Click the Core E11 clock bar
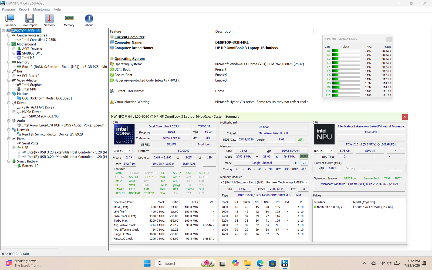This screenshot has height=270, width=432. (x=346, y=95)
